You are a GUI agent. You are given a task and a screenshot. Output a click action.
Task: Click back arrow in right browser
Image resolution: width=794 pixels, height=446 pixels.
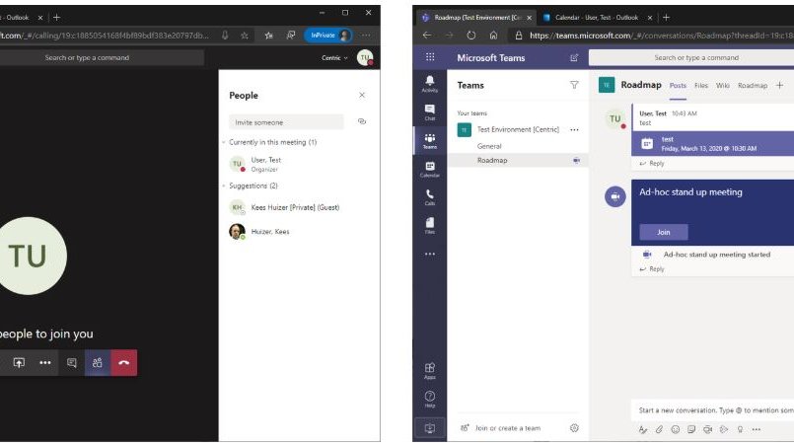(x=427, y=36)
